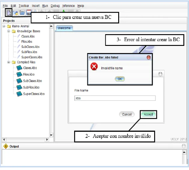This screenshot has height=170, width=189.
Task: Click the SuperClases.kbo compiled file icon
Action: click(19, 94)
